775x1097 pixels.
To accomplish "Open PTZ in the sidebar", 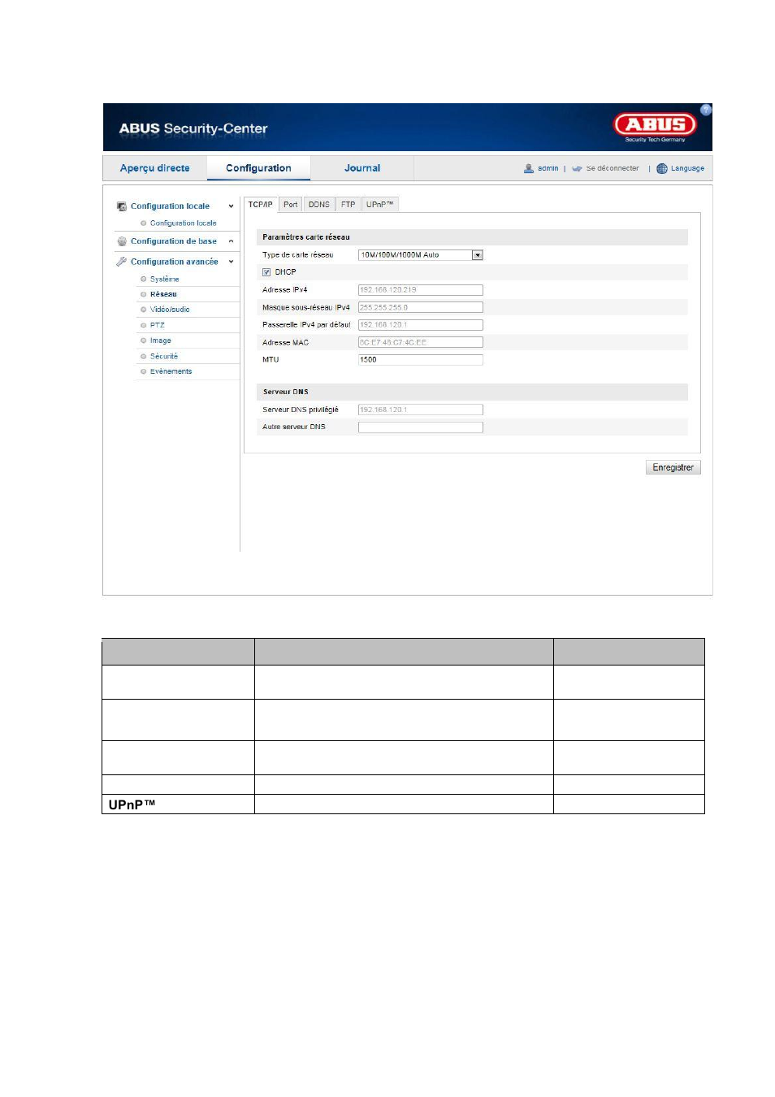I will tap(158, 325).
